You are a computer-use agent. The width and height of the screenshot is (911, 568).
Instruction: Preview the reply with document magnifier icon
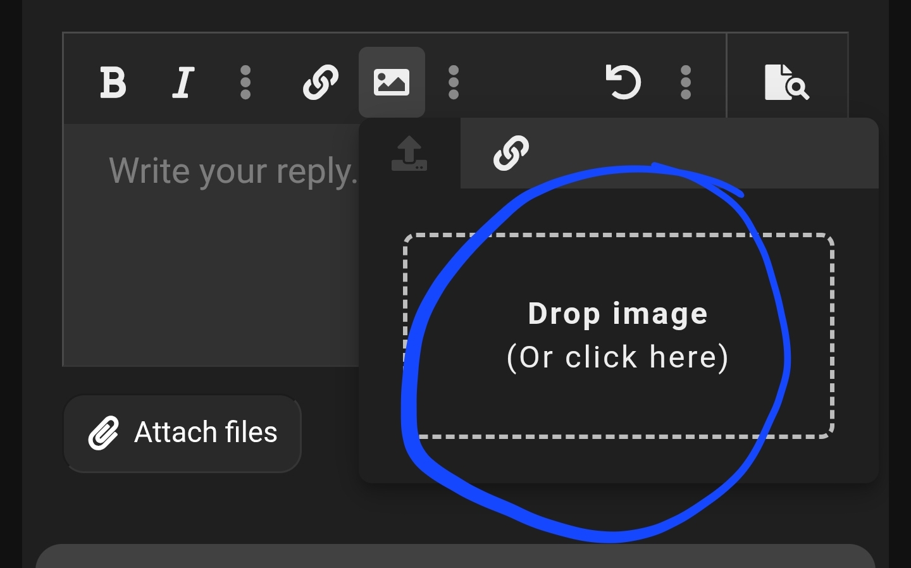pyautogui.click(x=787, y=82)
